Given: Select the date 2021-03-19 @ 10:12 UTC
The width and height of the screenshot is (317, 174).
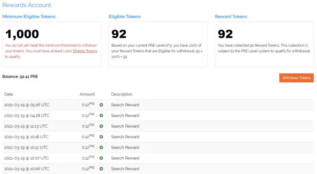Looking at the screenshot, I should click(x=26, y=148).
